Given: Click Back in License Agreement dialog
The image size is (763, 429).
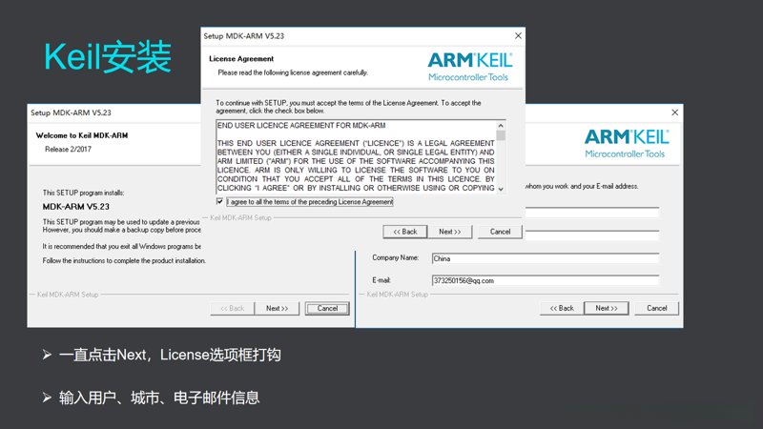Looking at the screenshot, I should pos(404,232).
